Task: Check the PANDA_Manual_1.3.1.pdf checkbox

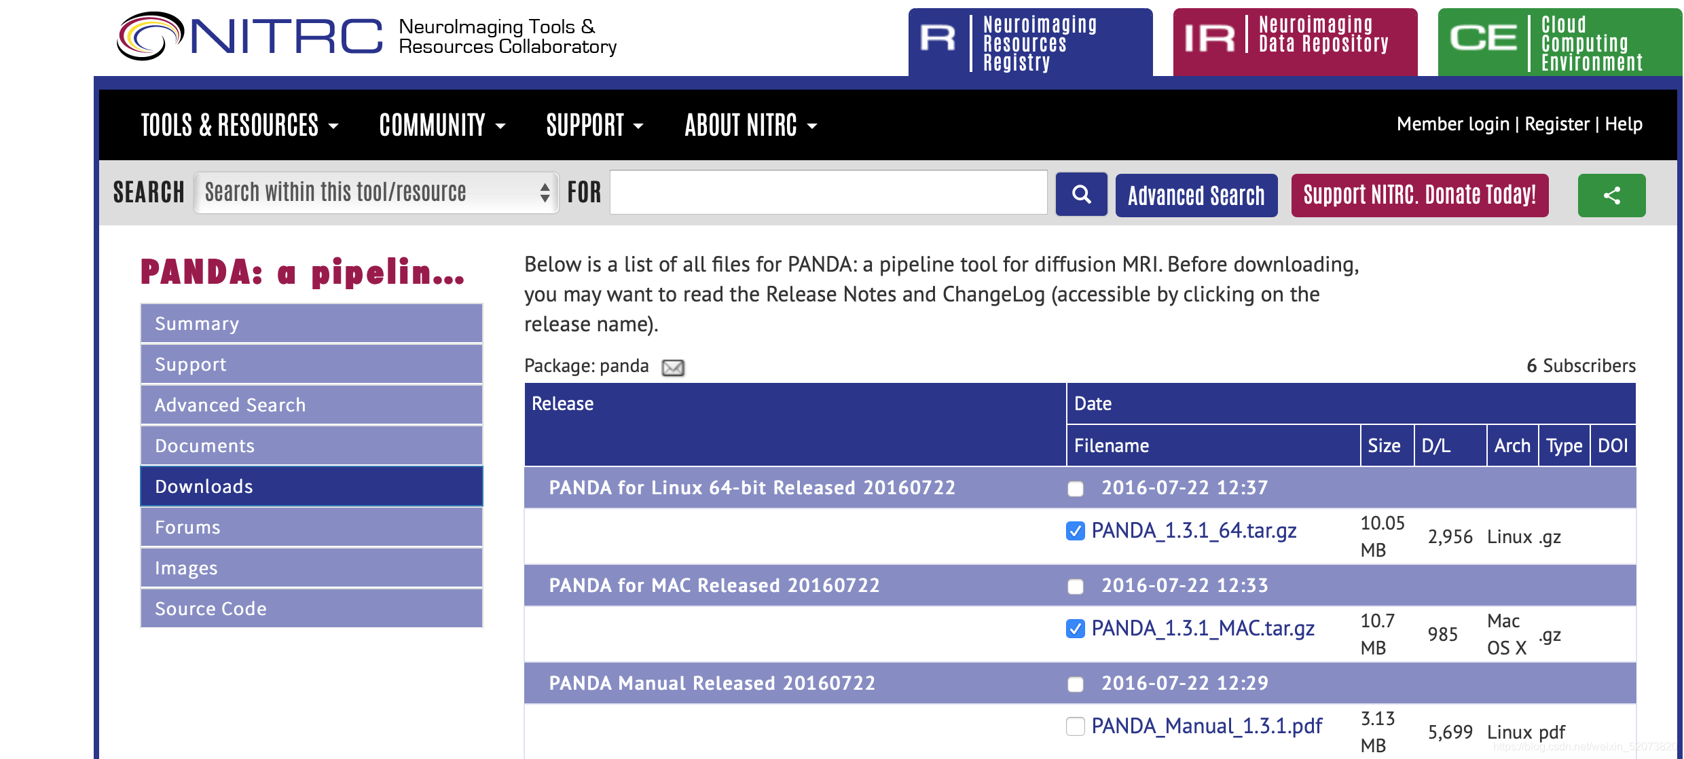Action: click(x=1076, y=726)
